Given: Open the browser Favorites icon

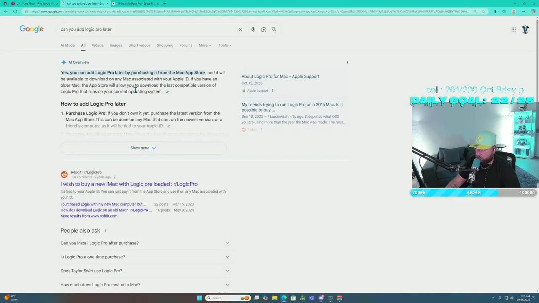Looking at the screenshot, I should tap(504, 11).
